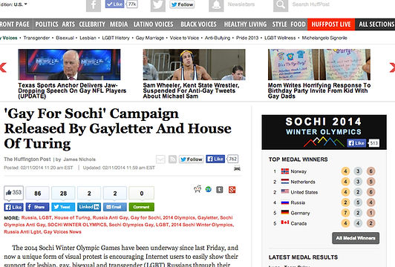Share article via Tumblr icon
This screenshot has width=395, height=267.
220,189
